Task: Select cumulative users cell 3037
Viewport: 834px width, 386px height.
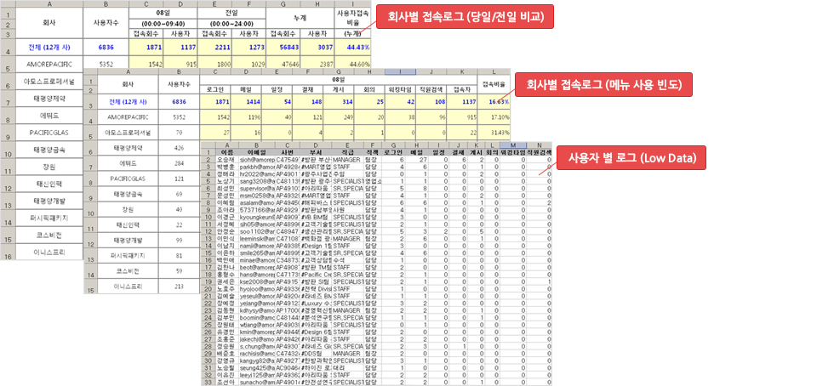Action: 317,48
